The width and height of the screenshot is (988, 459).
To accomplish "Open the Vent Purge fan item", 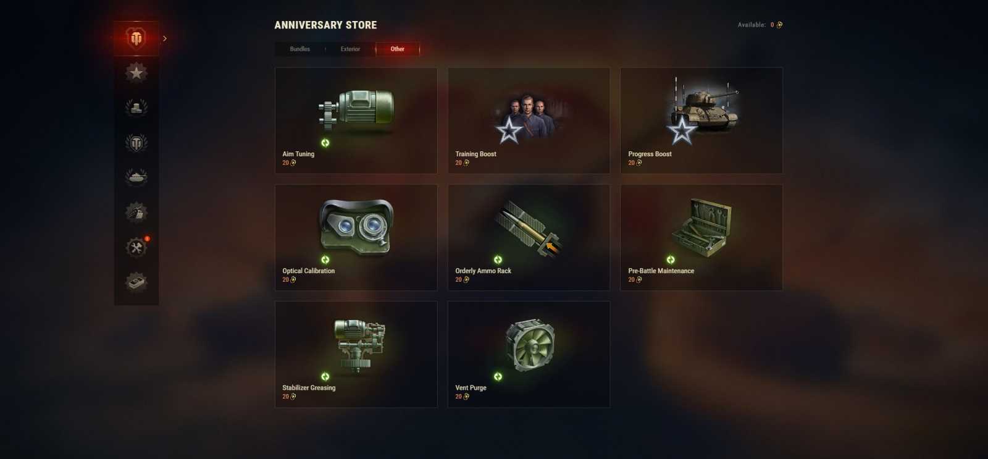I will [529, 354].
